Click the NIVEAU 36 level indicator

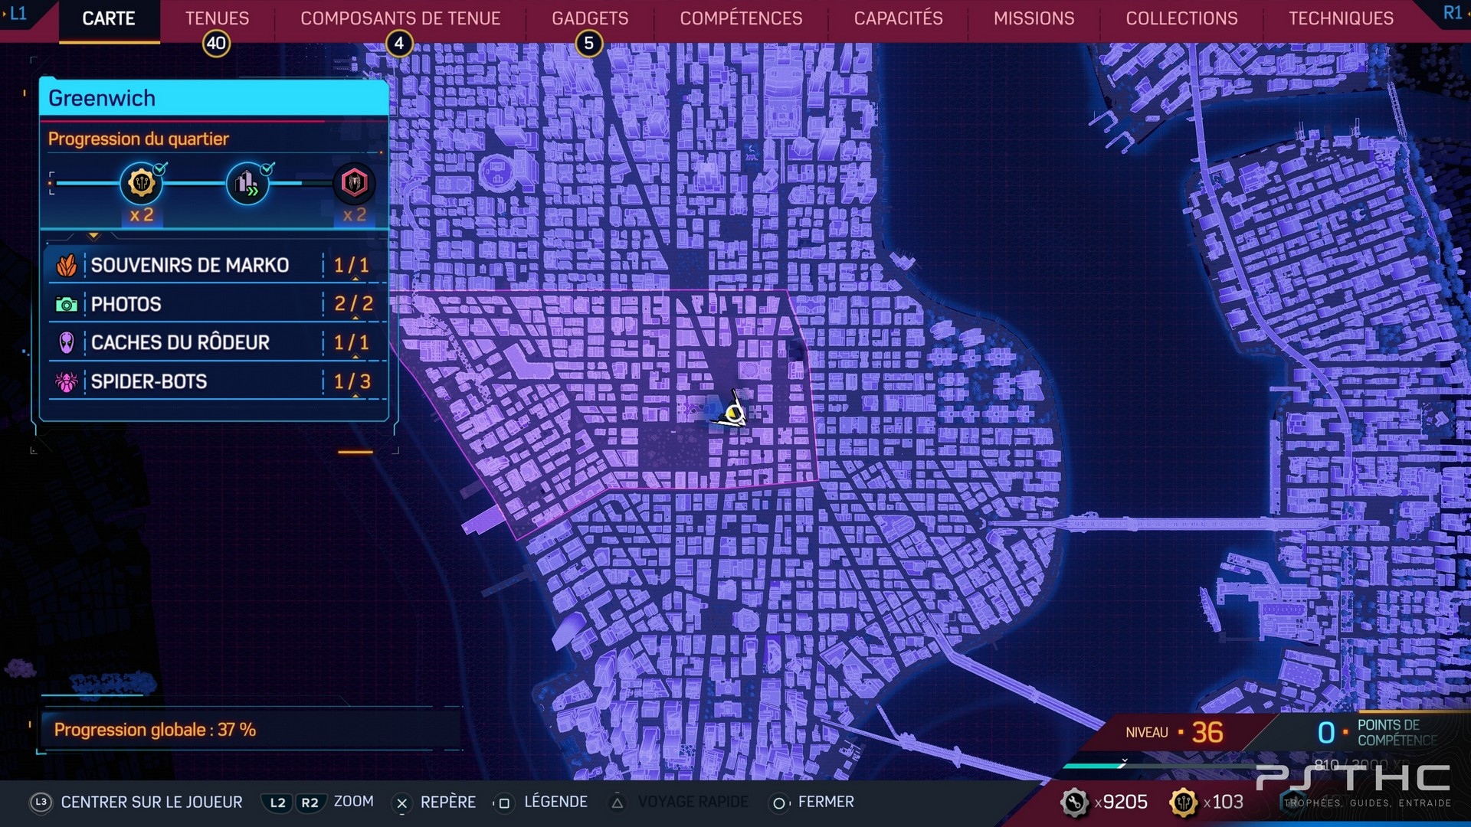1175,732
